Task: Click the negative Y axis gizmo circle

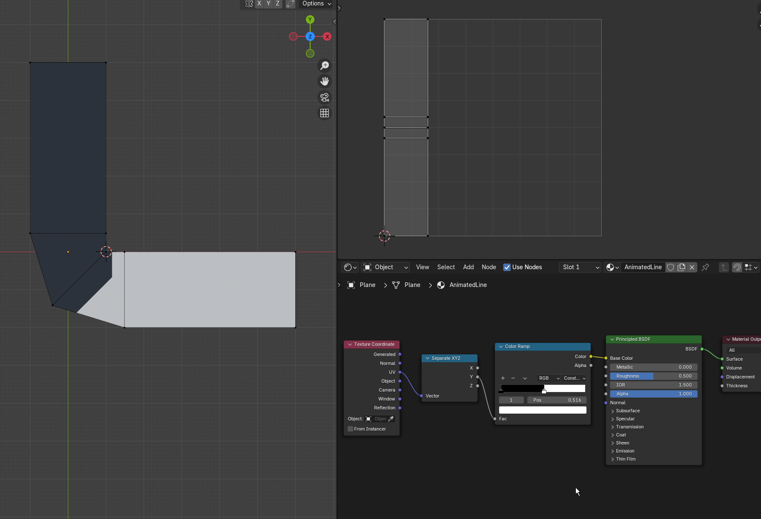Action: [310, 53]
